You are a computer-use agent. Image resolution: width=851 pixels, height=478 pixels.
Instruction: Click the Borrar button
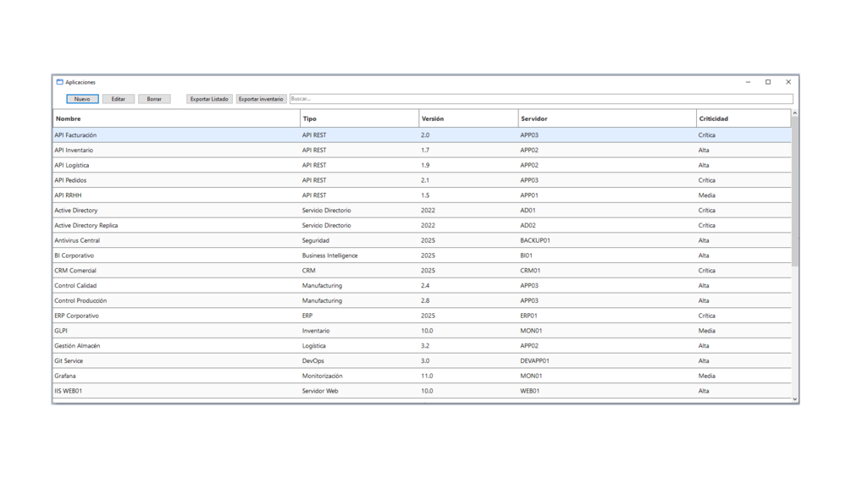pyautogui.click(x=154, y=99)
